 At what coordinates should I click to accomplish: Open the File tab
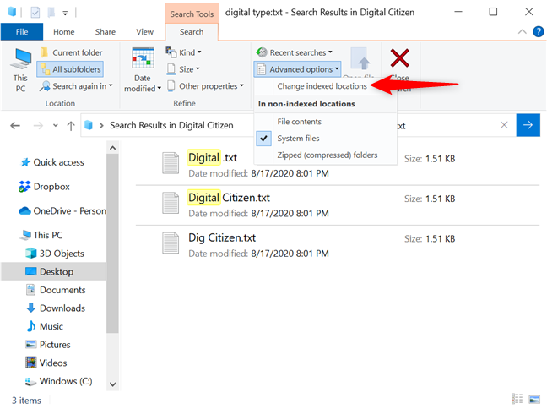[22, 32]
